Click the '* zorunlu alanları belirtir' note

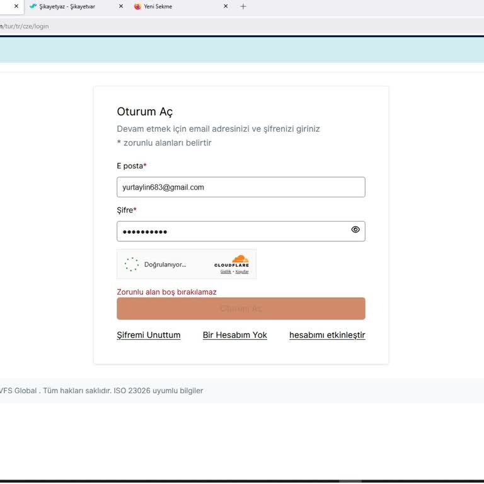click(164, 142)
